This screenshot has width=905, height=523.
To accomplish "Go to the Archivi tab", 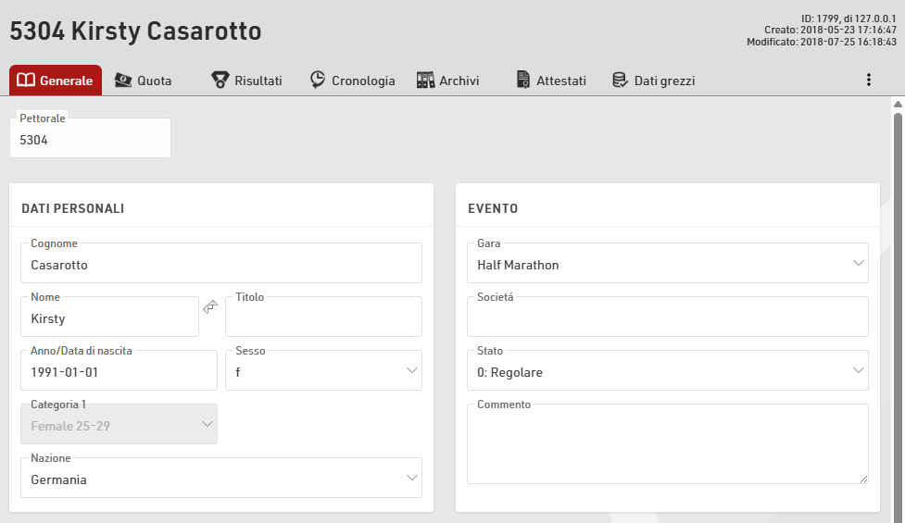I will (447, 81).
